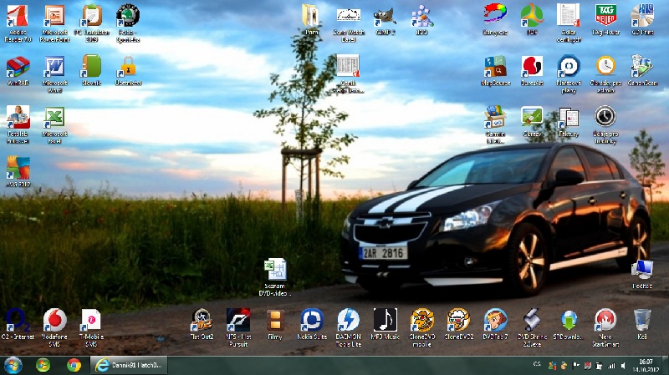
Task: Open the CloneDVD2 desktop shortcut
Action: click(x=458, y=320)
